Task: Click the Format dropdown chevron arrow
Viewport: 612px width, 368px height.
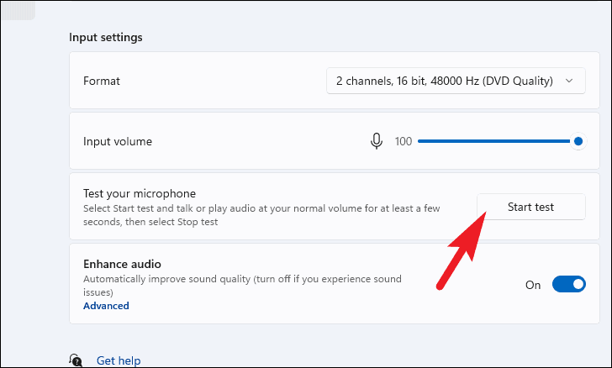Action: click(569, 81)
